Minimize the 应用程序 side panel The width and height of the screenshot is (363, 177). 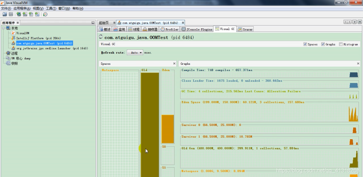(93, 23)
